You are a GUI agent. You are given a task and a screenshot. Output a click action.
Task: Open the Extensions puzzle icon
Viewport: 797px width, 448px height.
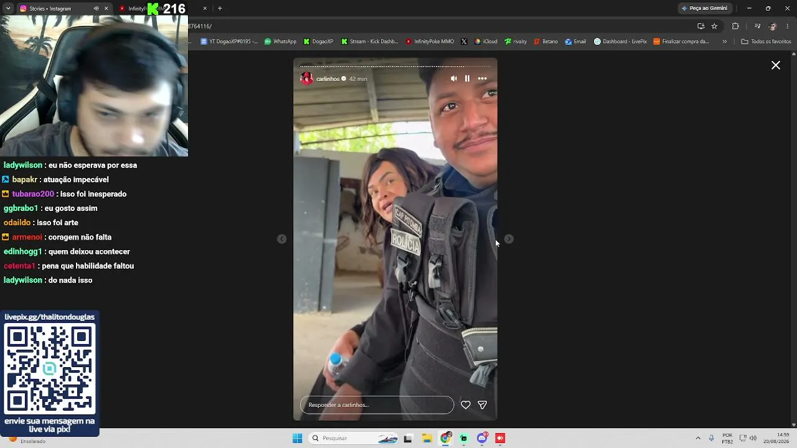(x=735, y=26)
